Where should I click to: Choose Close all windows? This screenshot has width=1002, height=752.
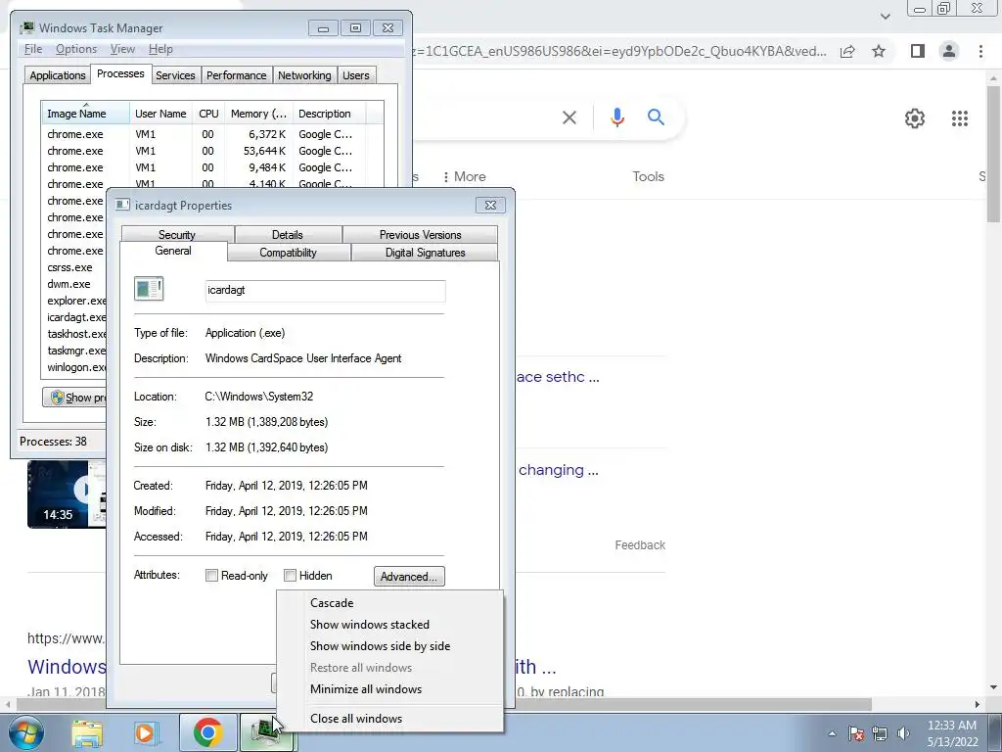[389, 719]
